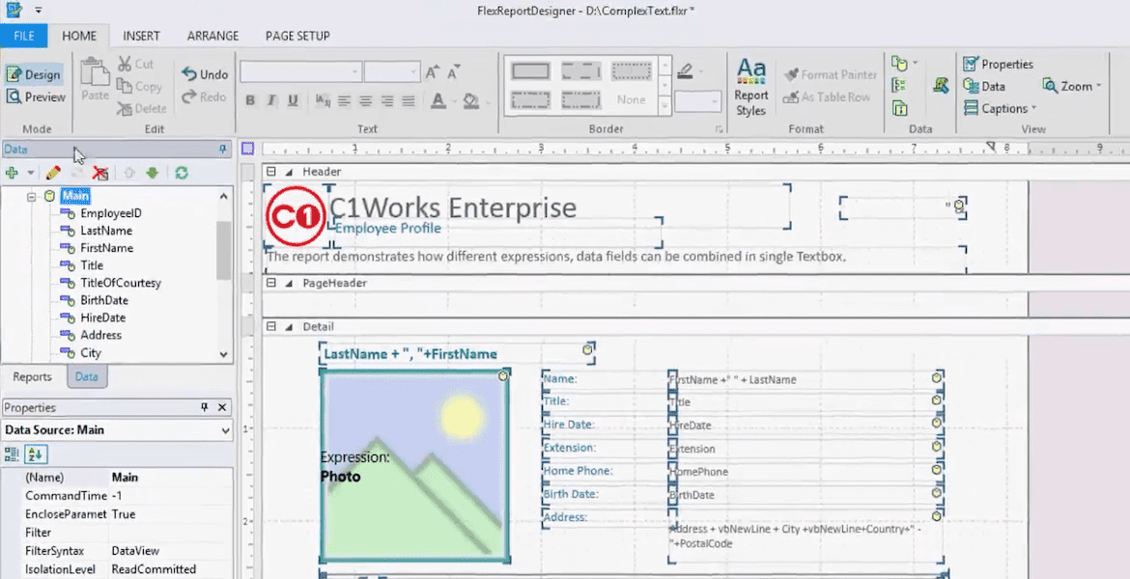Toggle underline text formatting
The width and height of the screenshot is (1130, 579).
(x=293, y=100)
